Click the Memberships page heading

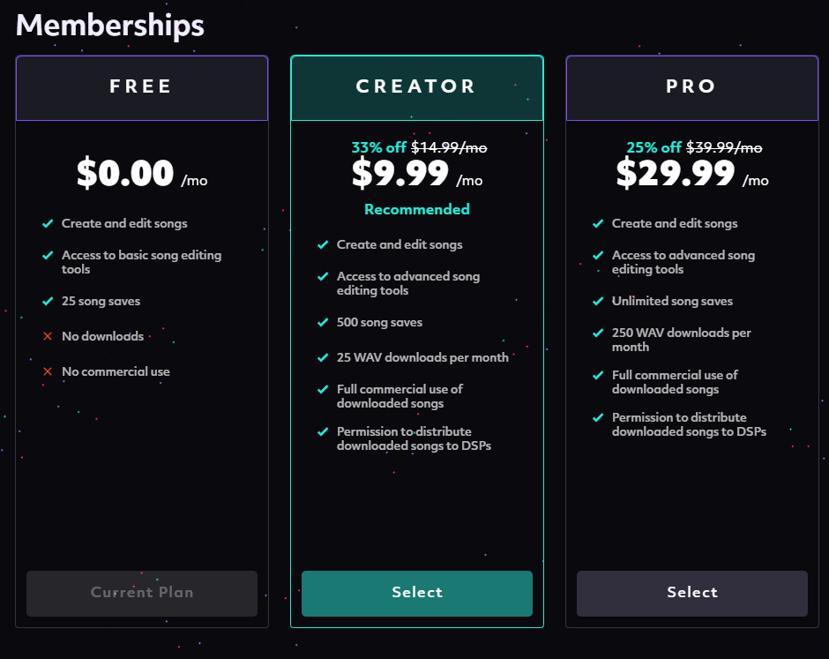click(110, 26)
